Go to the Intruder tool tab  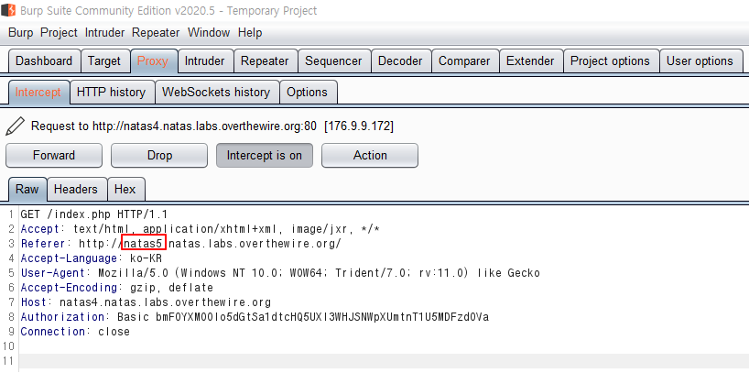tap(204, 61)
